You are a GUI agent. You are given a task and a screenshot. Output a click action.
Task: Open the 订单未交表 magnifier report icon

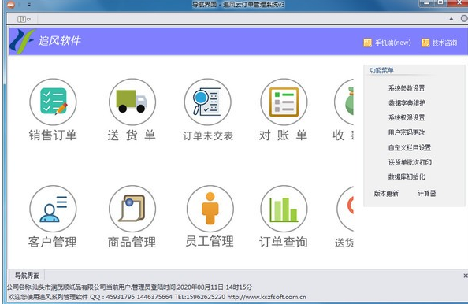pyautogui.click(x=208, y=102)
